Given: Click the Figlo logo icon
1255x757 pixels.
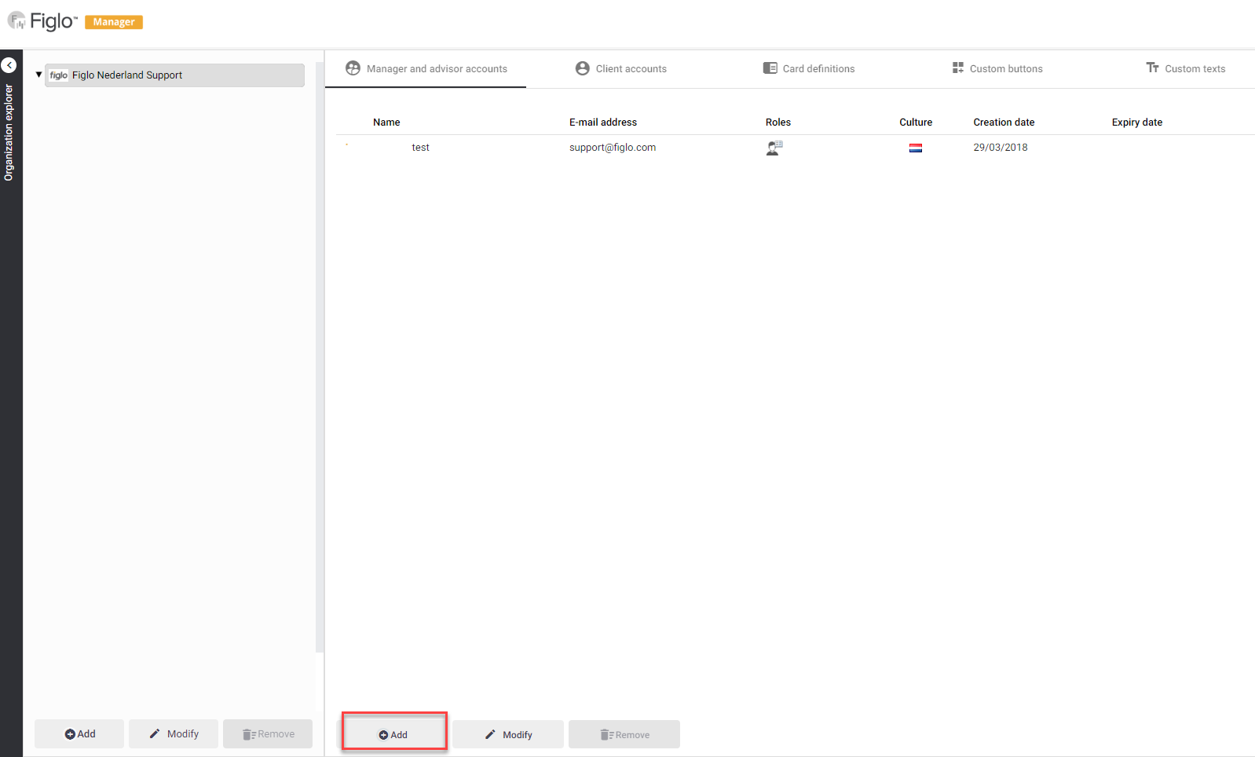Looking at the screenshot, I should [16, 21].
